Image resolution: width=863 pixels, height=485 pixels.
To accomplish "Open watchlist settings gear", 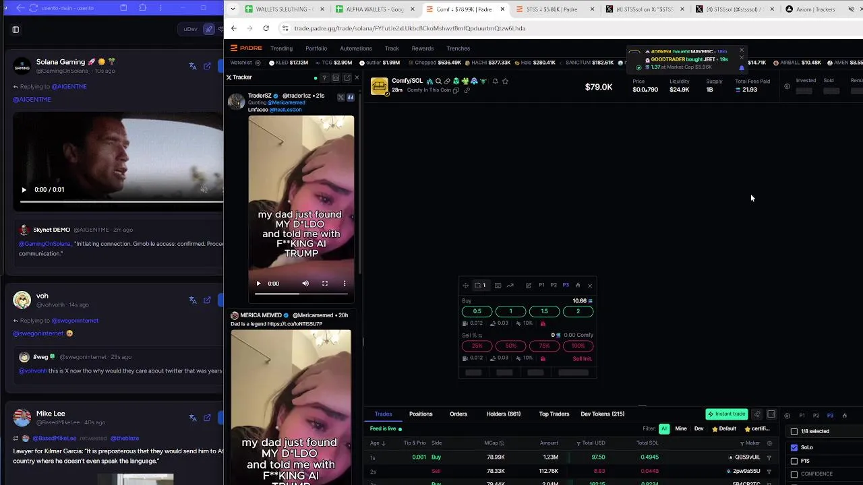I will [x=258, y=63].
